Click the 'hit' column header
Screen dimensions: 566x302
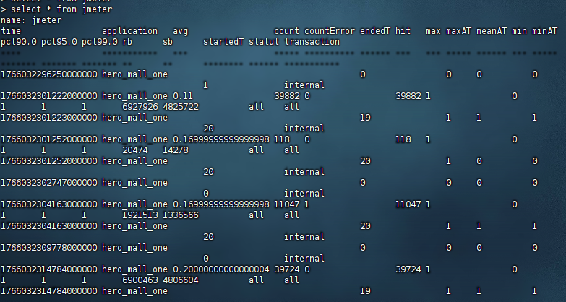[403, 31]
